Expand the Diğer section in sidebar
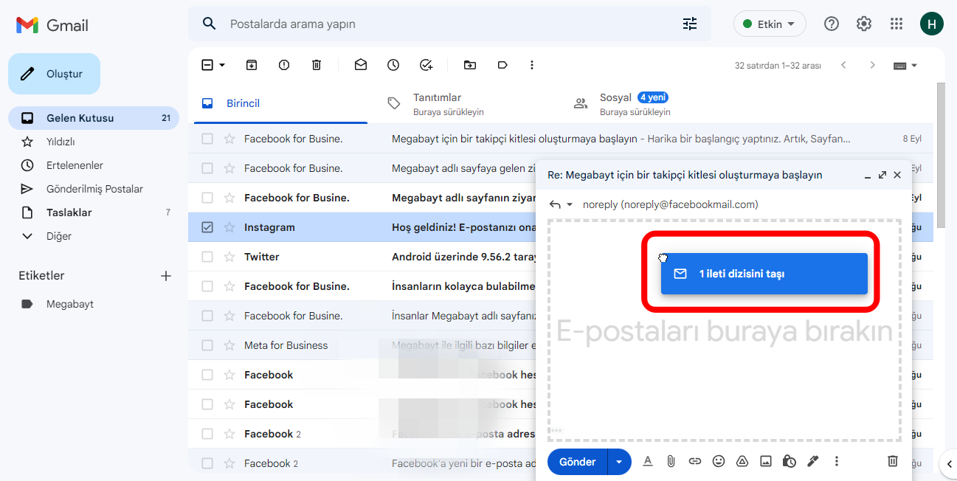The height and width of the screenshot is (481, 957). point(59,236)
